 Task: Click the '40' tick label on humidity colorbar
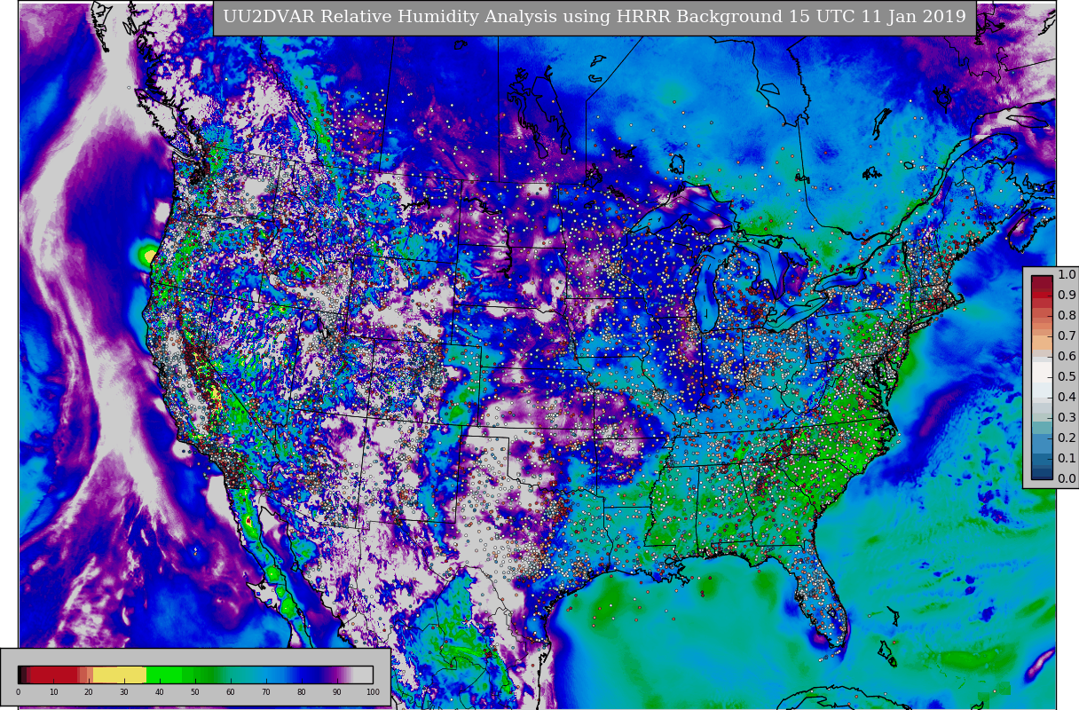pyautogui.click(x=160, y=692)
